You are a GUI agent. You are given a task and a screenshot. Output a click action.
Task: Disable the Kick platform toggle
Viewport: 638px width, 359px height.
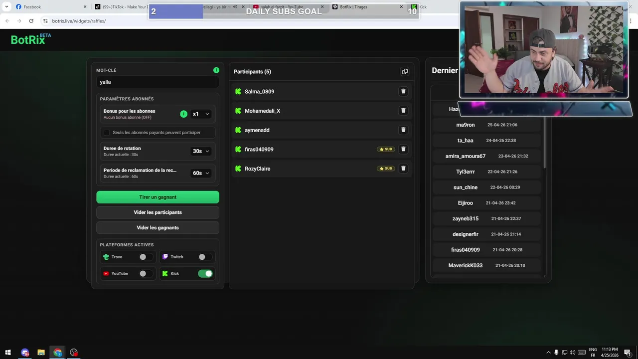pos(205,273)
